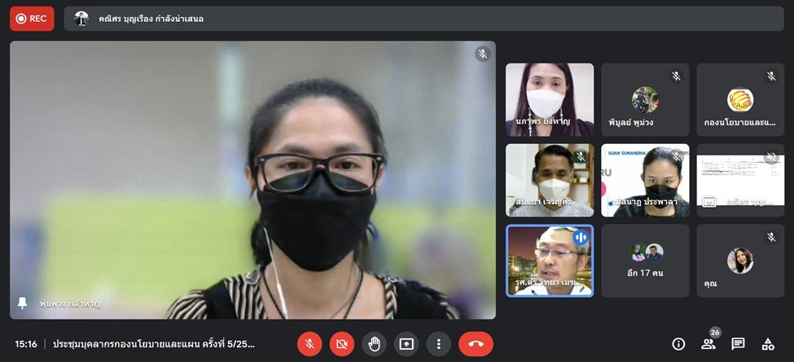Select the พิบูลย์ พุ่มวง participant tile
Screen dimensions: 794x362
(645, 99)
